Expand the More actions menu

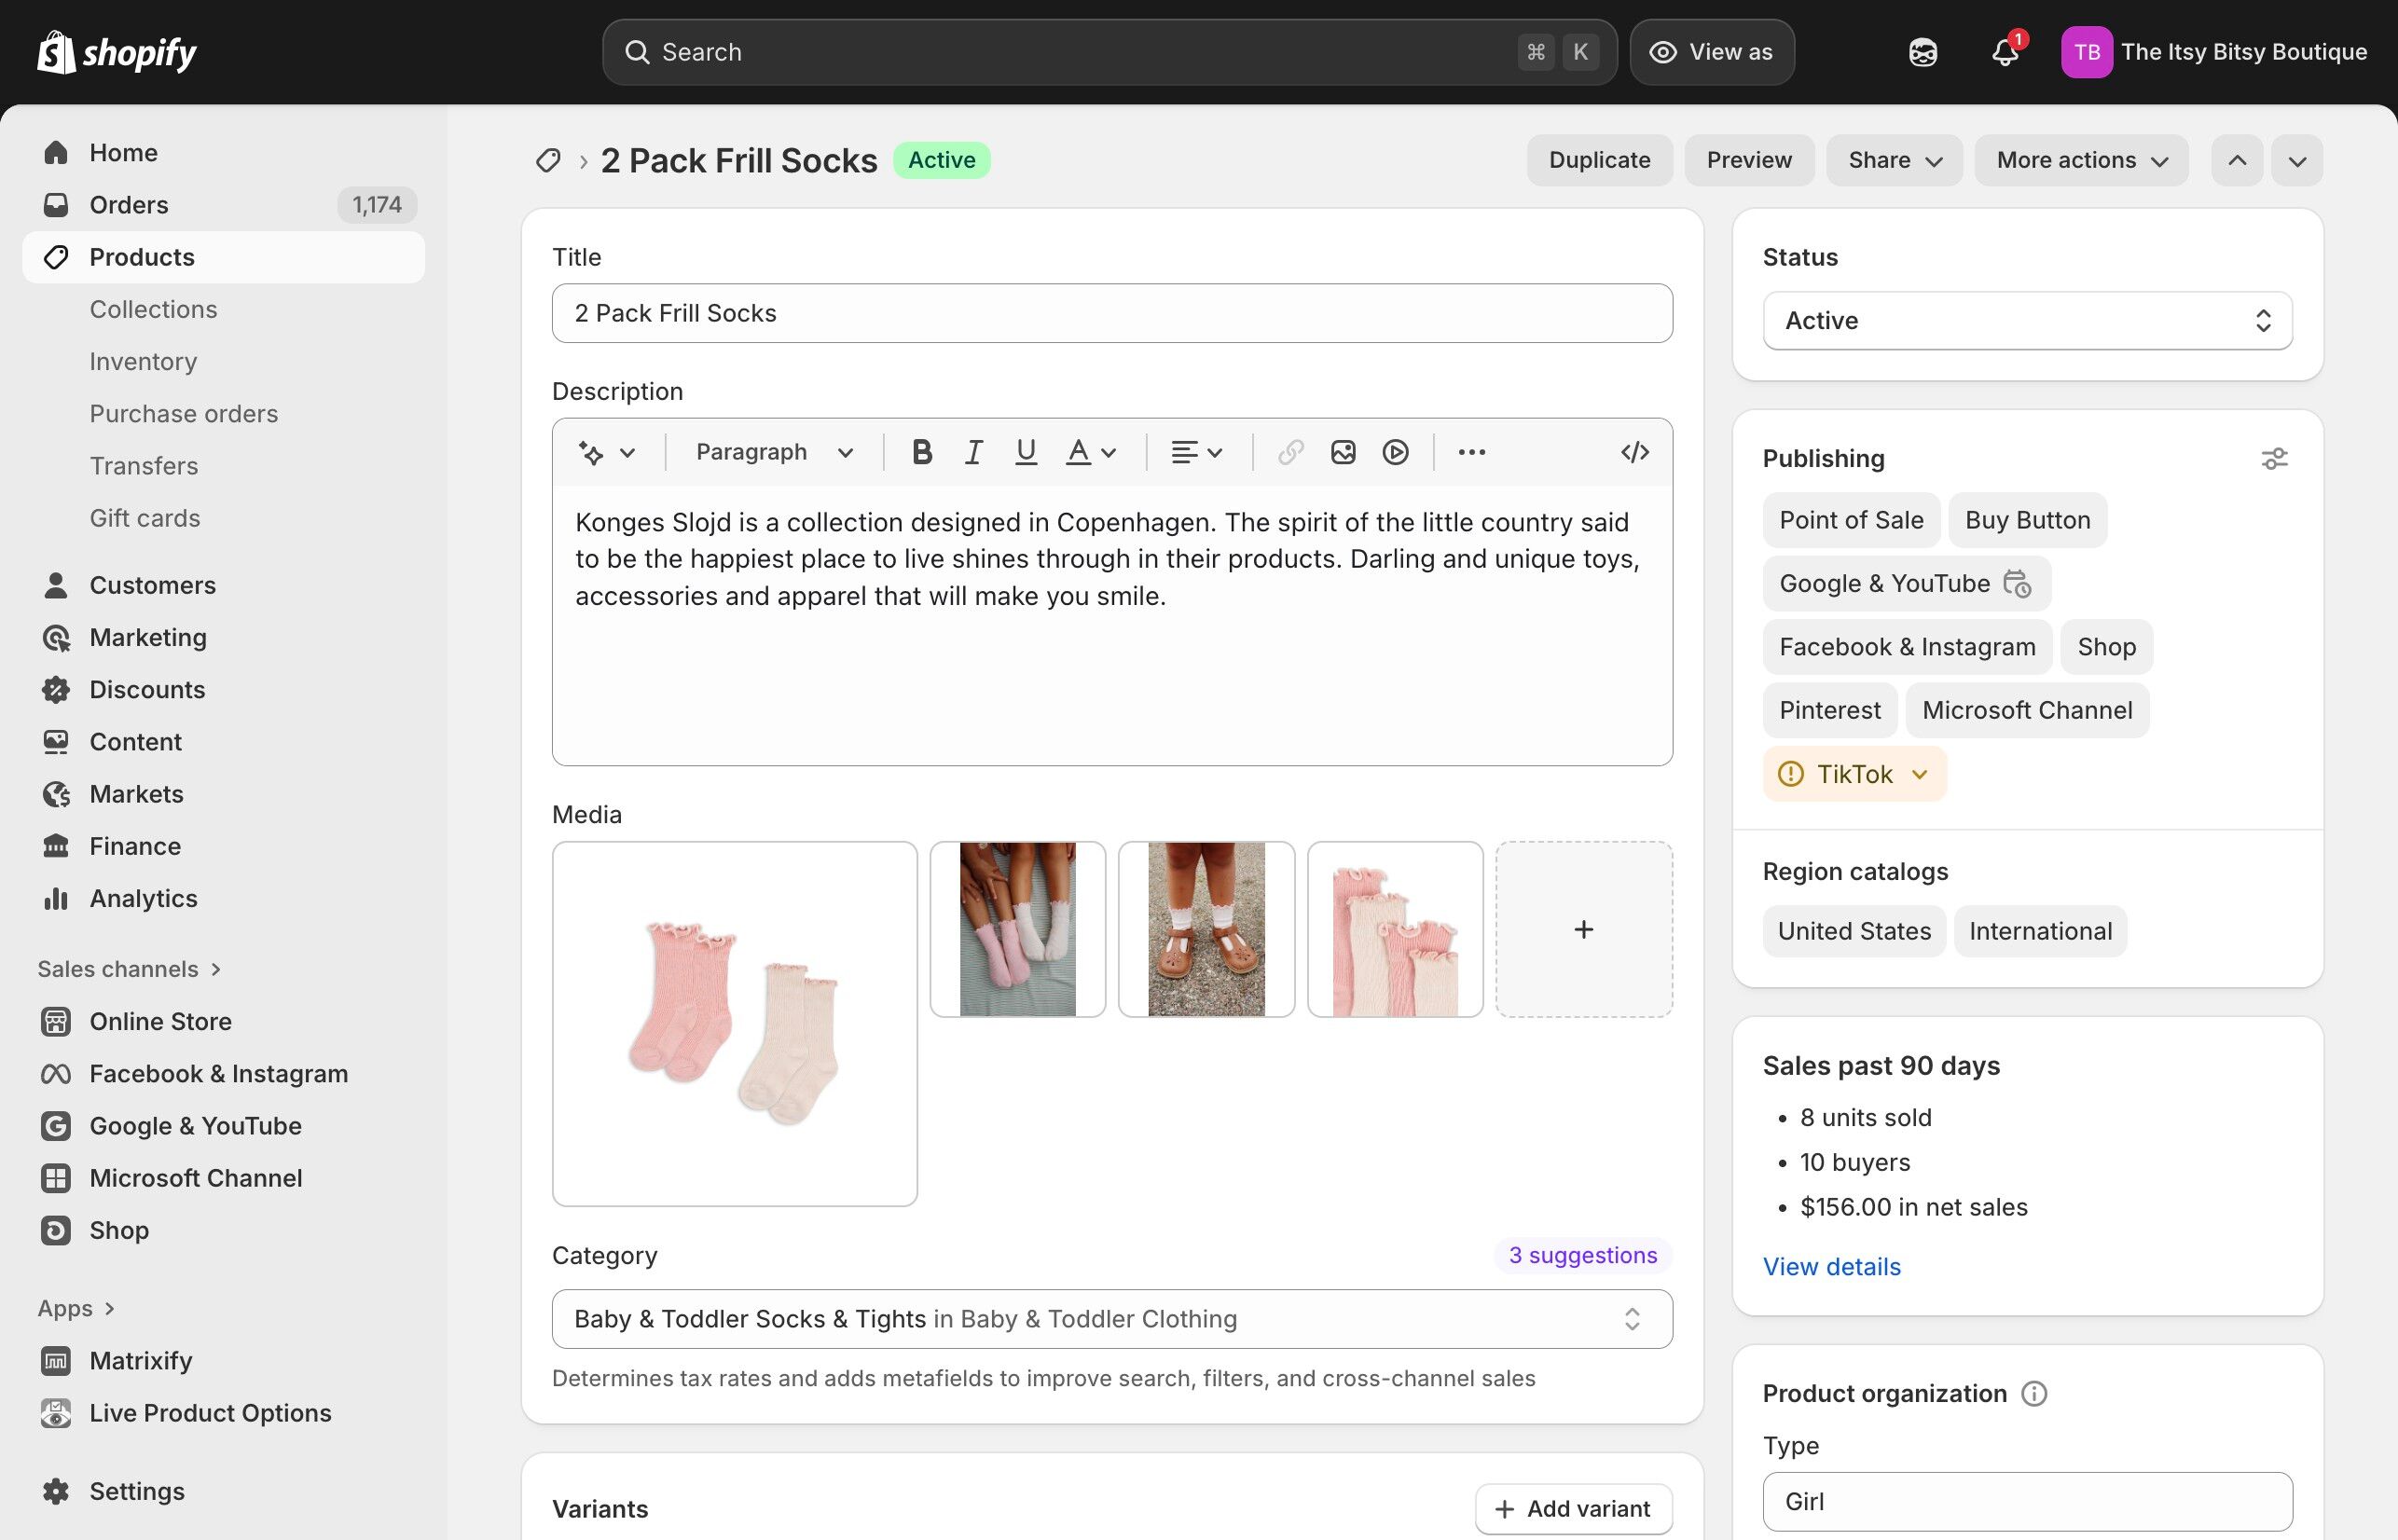[x=2080, y=160]
